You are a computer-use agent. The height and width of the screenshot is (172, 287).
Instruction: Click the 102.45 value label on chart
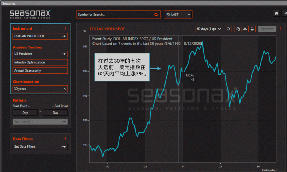(190, 75)
